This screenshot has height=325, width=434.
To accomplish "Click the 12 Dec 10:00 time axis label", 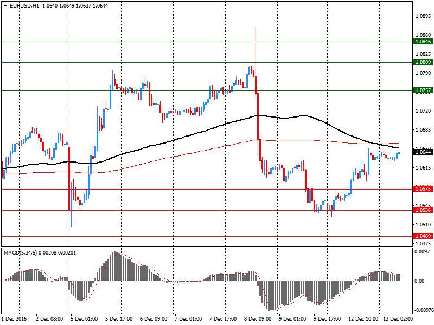I will 363,319.
